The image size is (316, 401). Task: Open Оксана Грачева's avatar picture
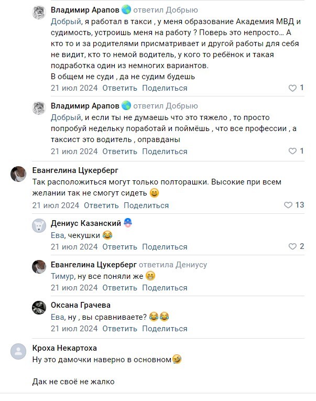39,308
